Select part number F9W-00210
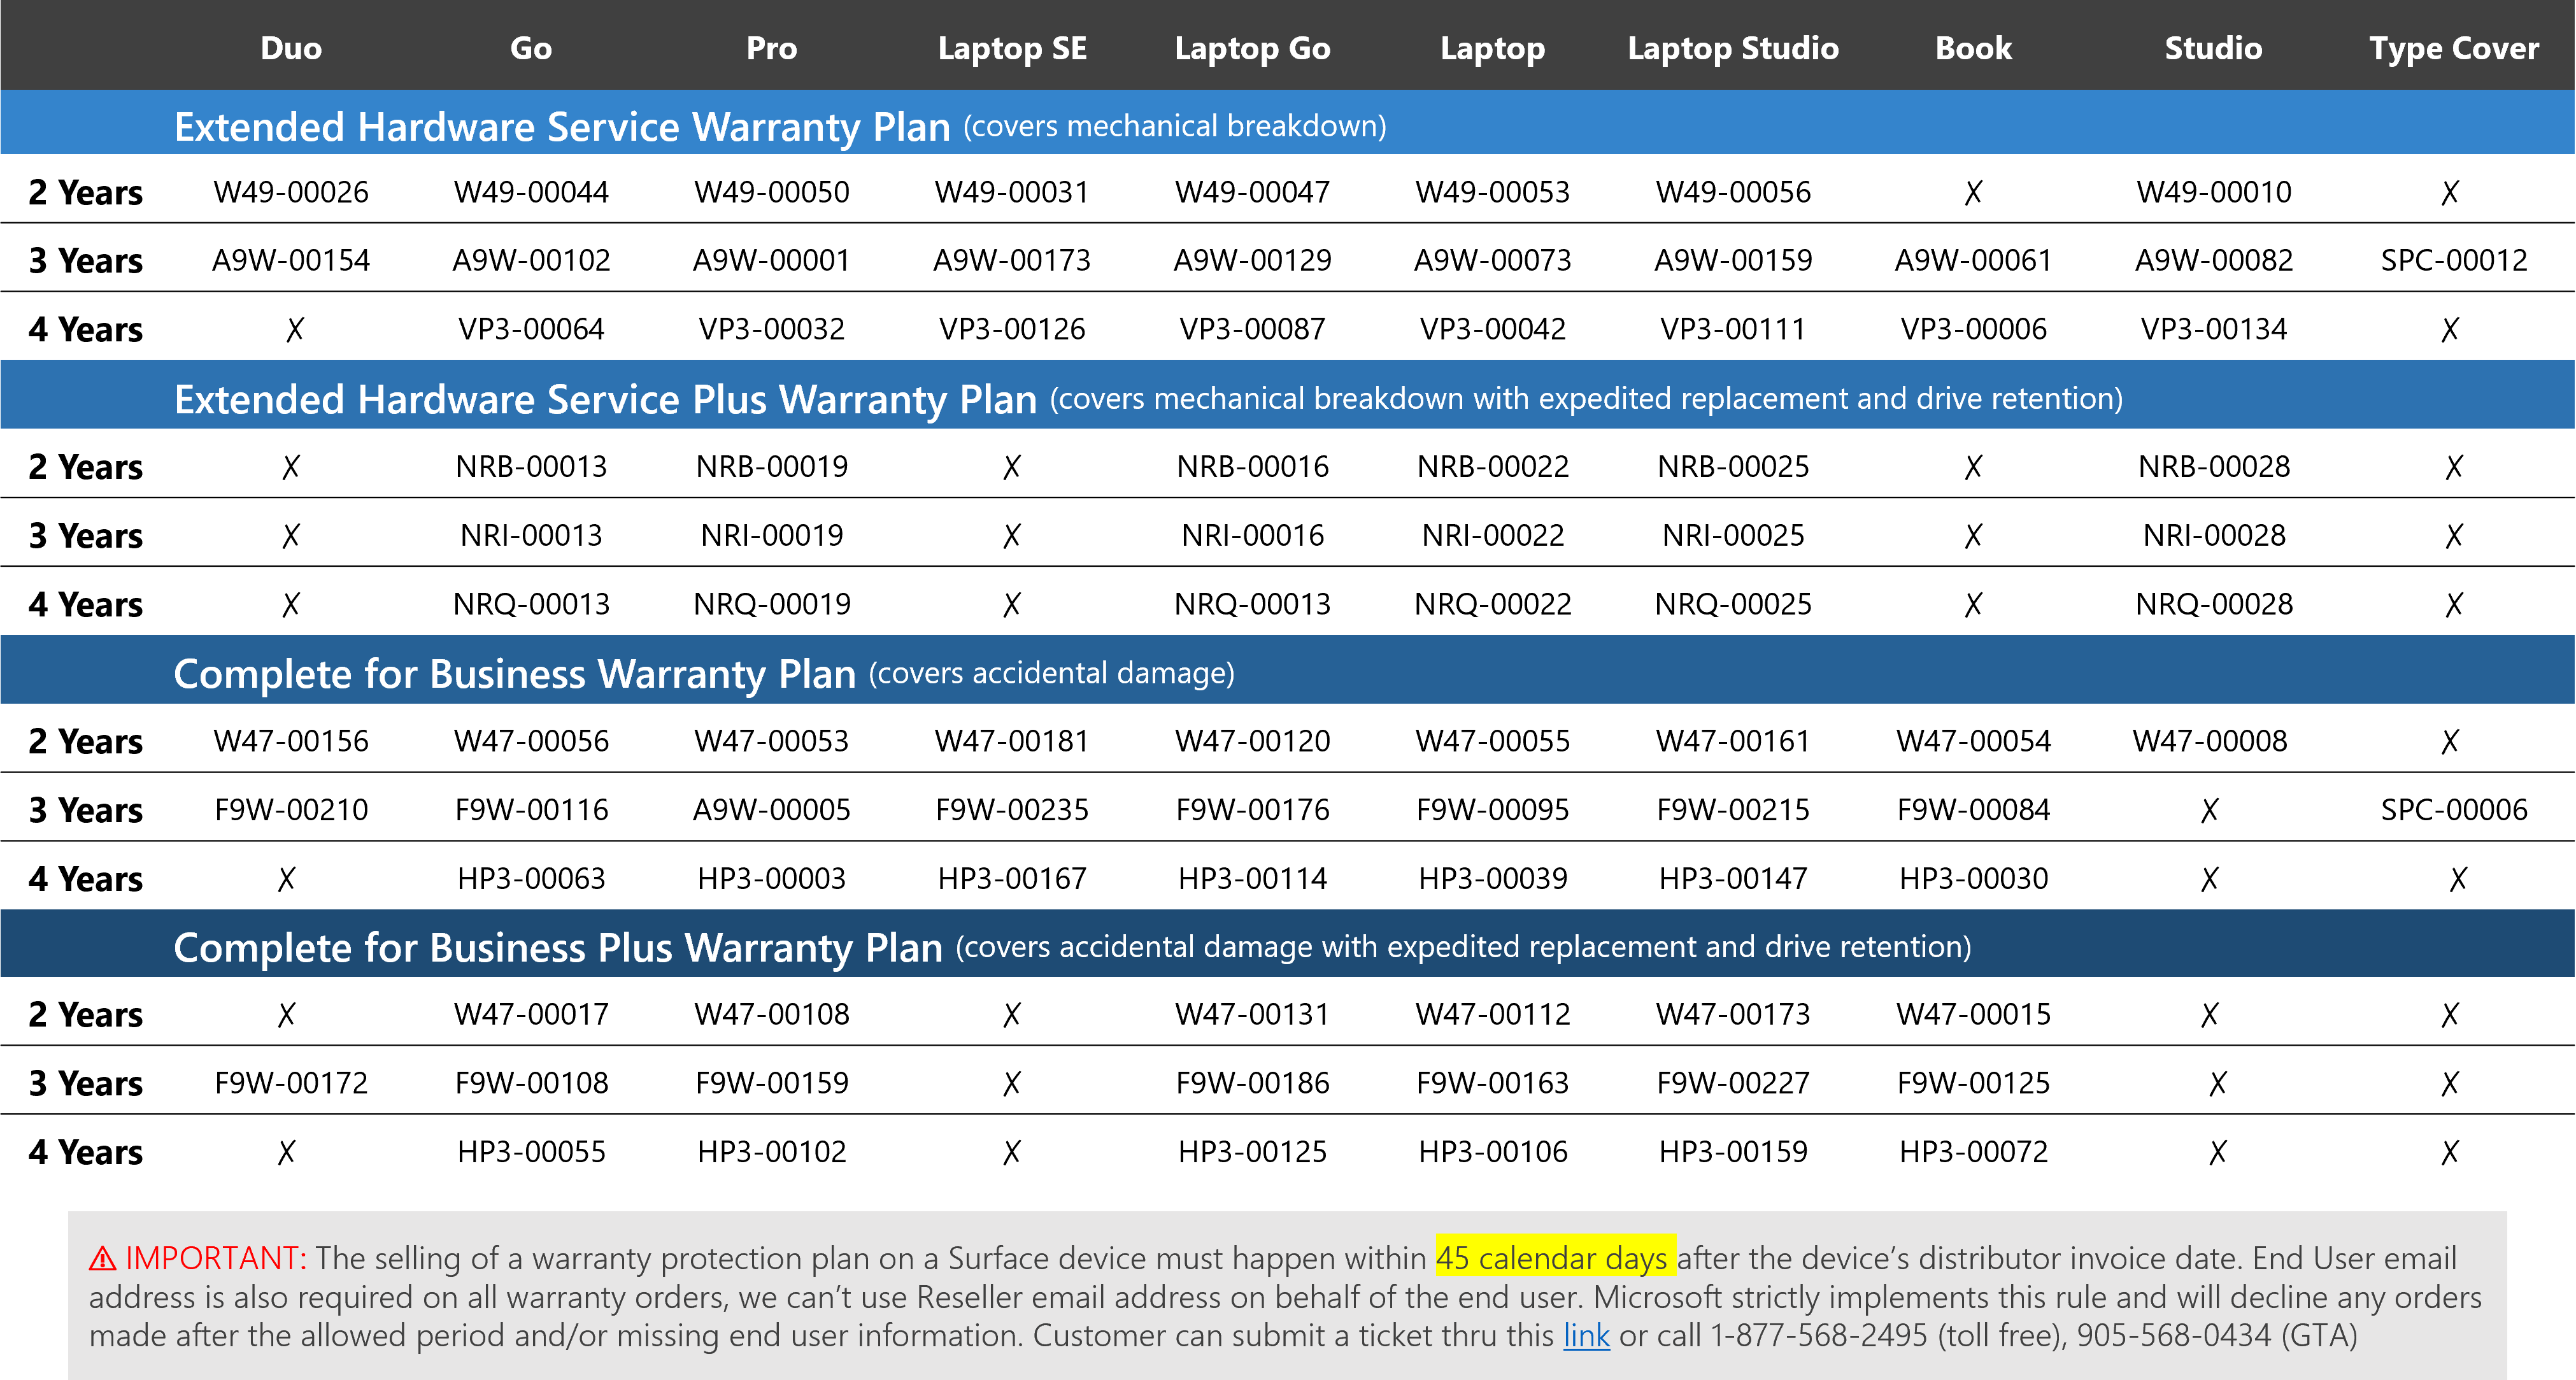The height and width of the screenshot is (1380, 2576). [x=291, y=810]
